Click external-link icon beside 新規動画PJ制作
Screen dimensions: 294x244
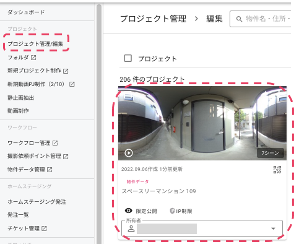click(x=72, y=84)
